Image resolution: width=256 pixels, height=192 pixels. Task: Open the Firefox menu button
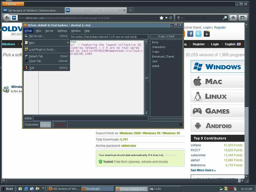pos(13,4)
